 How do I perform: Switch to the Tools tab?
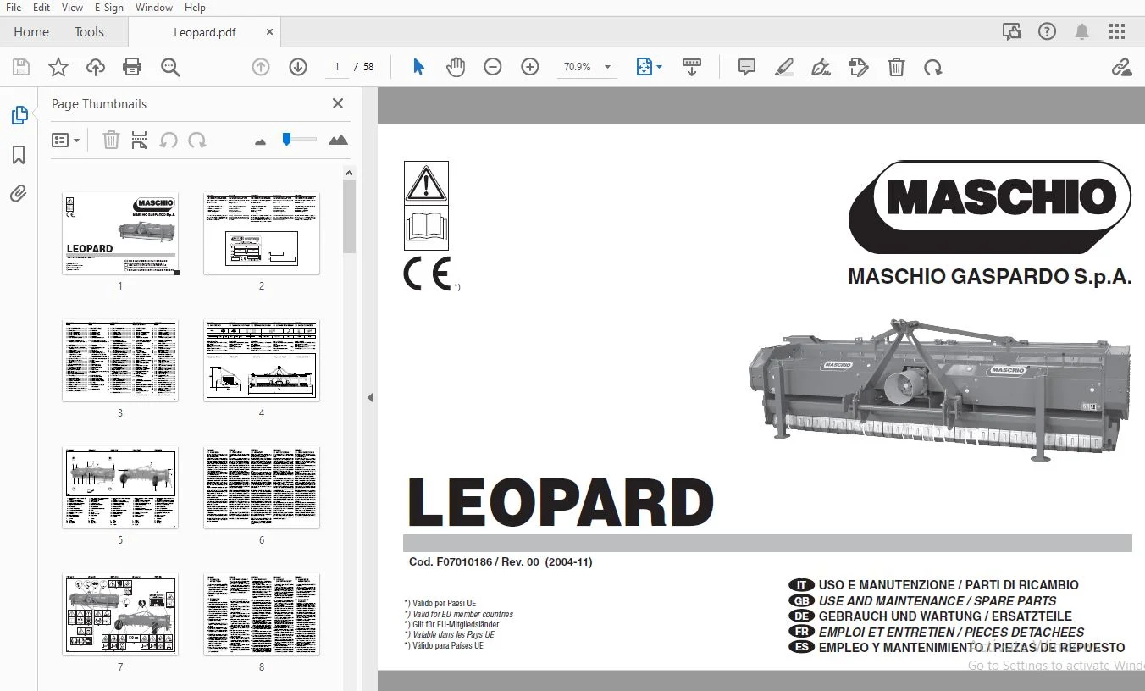[89, 32]
